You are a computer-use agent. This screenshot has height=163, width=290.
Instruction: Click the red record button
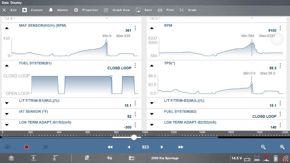click(27, 147)
